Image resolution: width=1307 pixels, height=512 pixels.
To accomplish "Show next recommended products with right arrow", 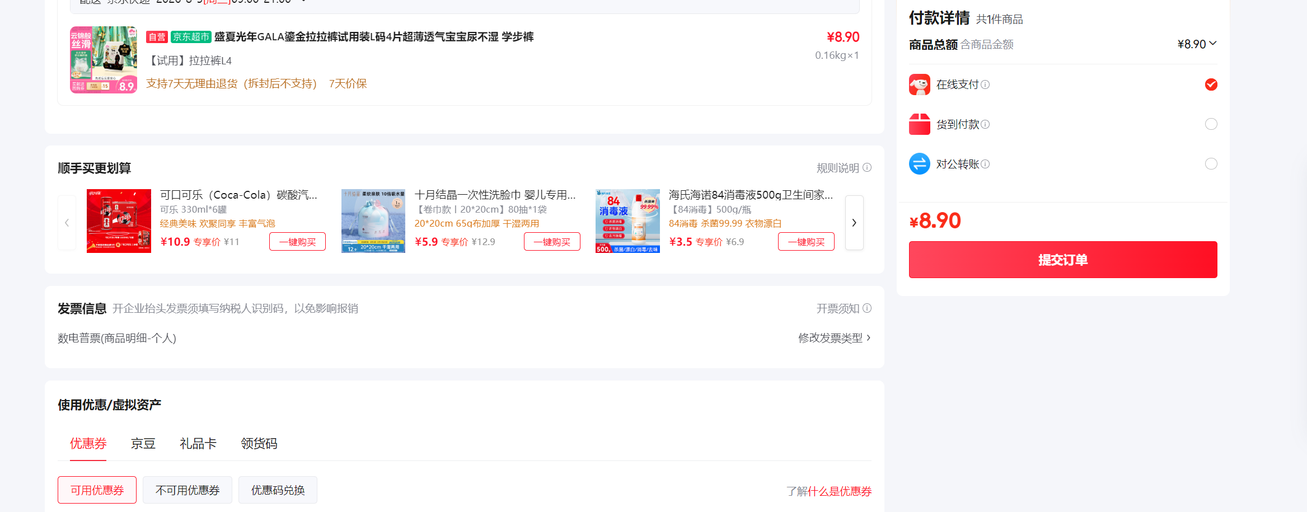I will [x=854, y=223].
